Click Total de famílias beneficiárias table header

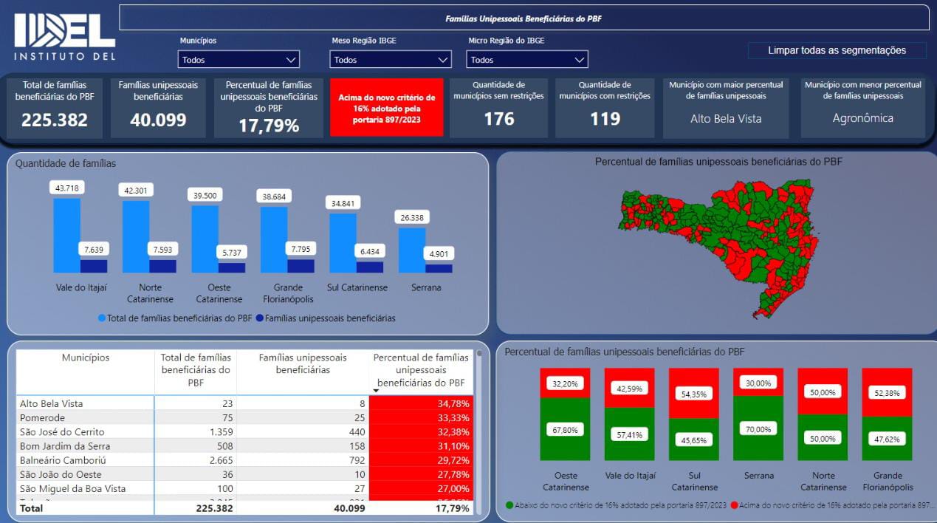pos(196,369)
